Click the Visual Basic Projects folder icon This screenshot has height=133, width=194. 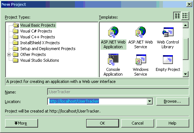[x=16, y=25]
